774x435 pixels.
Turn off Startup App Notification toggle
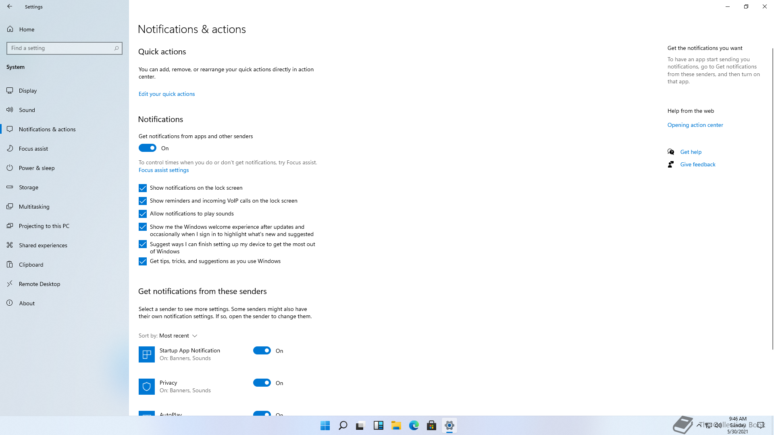click(262, 350)
